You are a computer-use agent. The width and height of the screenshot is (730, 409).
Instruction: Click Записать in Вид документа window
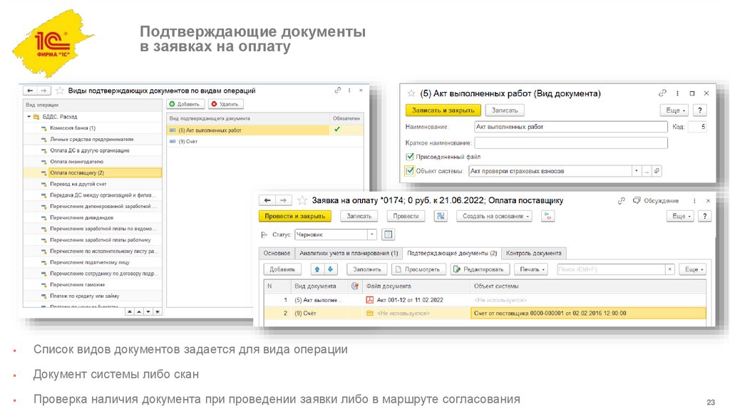tap(505, 110)
